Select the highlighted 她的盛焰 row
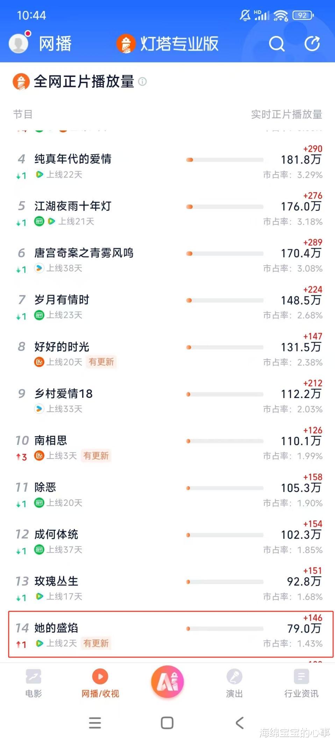Screen dimensions: 335x744 pyautogui.click(x=171, y=634)
